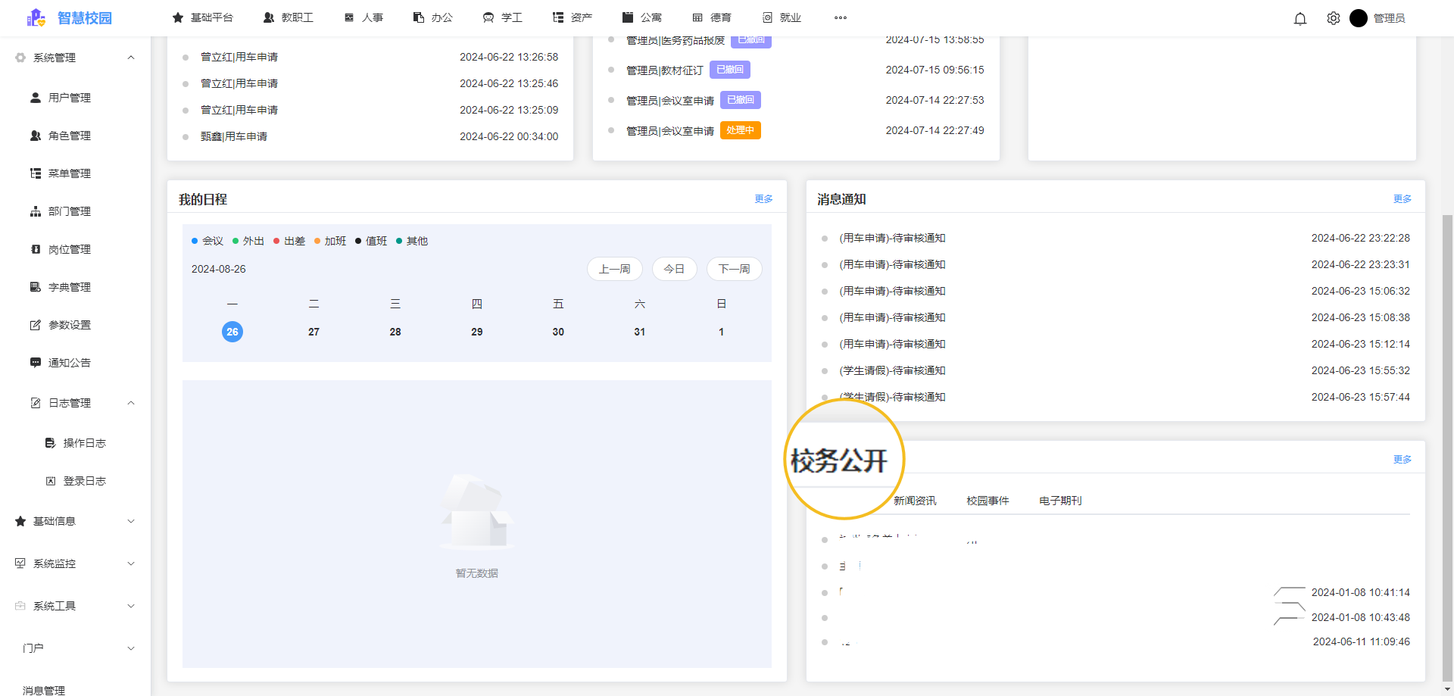Screen dimensions: 1454x696
Task: Collapse the 系统管理 sidebar section
Action: coord(74,58)
